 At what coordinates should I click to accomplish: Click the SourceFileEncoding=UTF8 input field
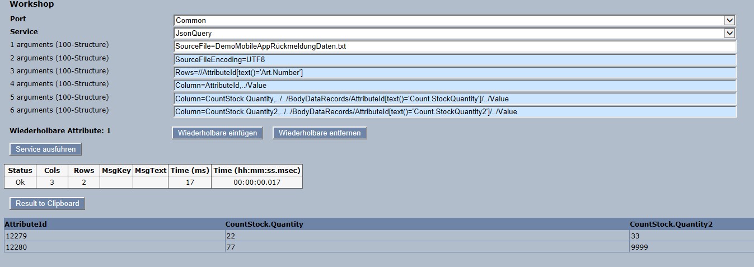455,59
